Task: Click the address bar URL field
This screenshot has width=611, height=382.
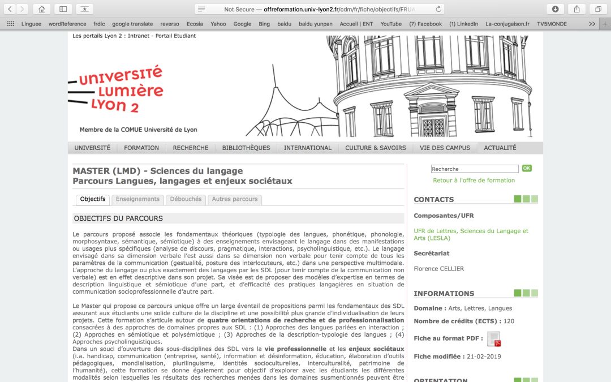Action: 319,9
